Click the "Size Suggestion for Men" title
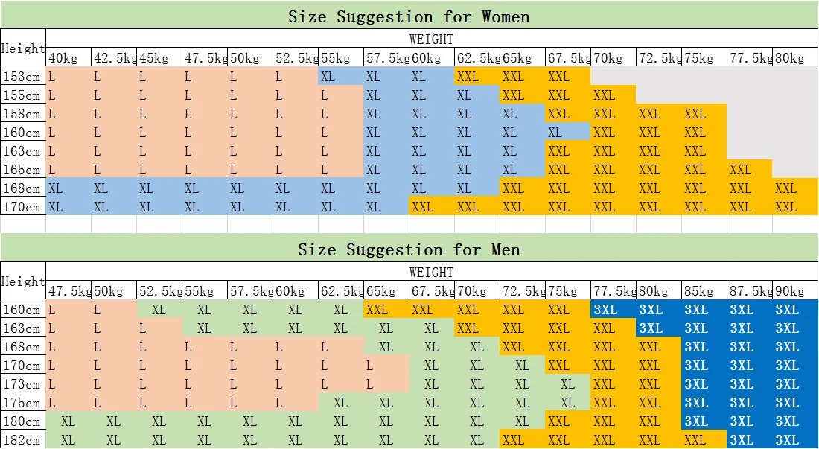Image resolution: width=819 pixels, height=449 pixels. pyautogui.click(x=409, y=249)
